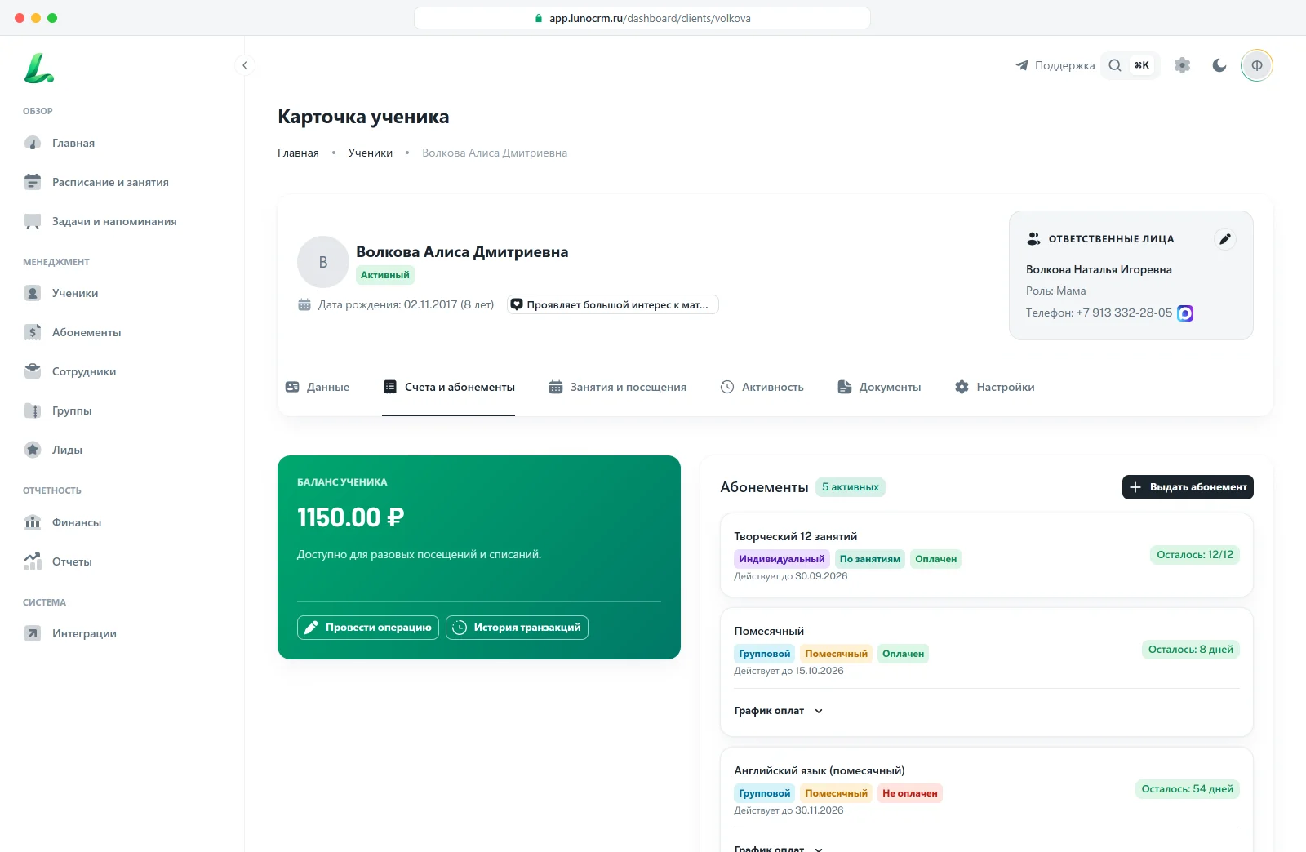Click the LunoCRM logo
This screenshot has width=1306, height=852.
tap(38, 68)
